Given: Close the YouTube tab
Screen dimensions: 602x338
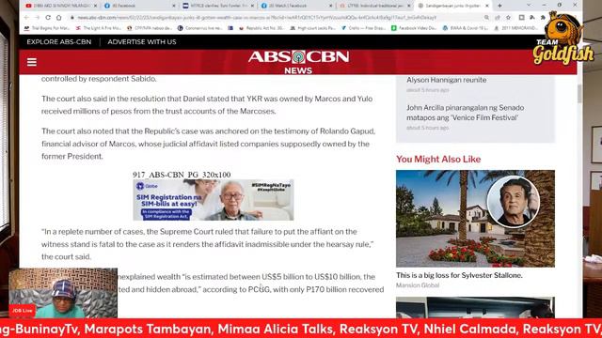Looking at the screenshot, I should pyautogui.click(x=95, y=6).
